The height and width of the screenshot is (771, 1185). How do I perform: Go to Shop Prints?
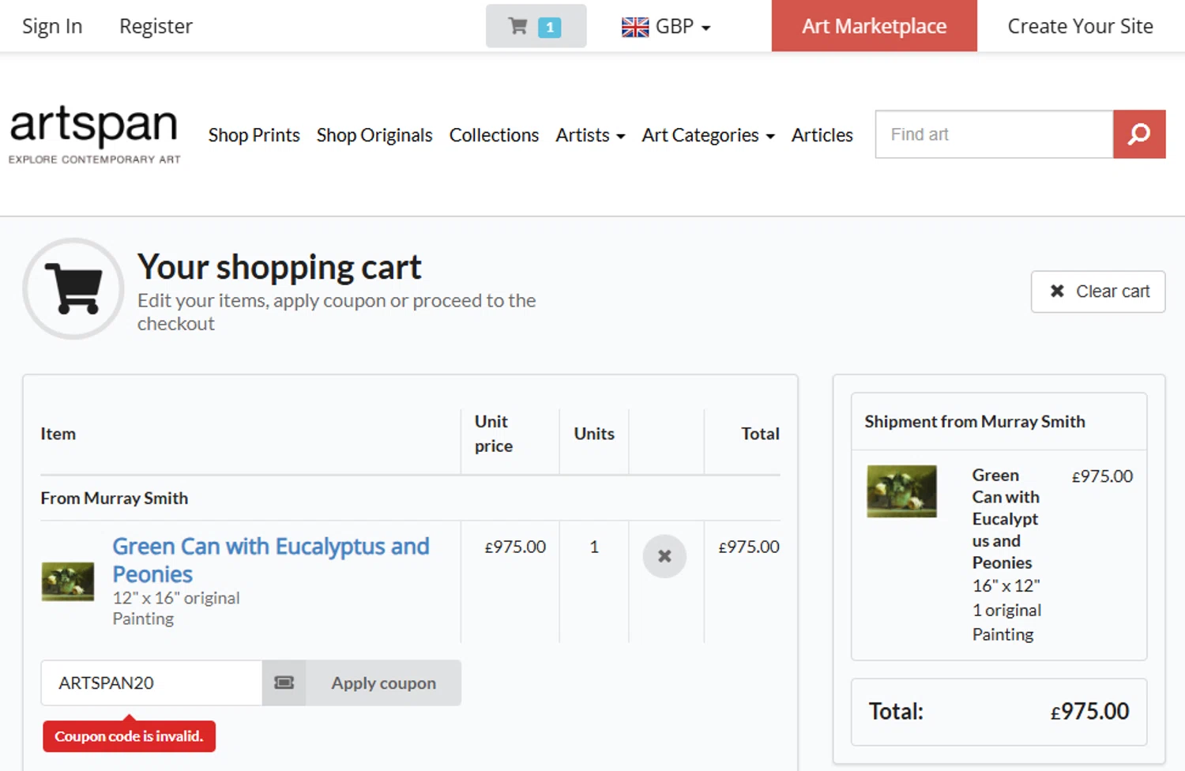pyautogui.click(x=254, y=135)
